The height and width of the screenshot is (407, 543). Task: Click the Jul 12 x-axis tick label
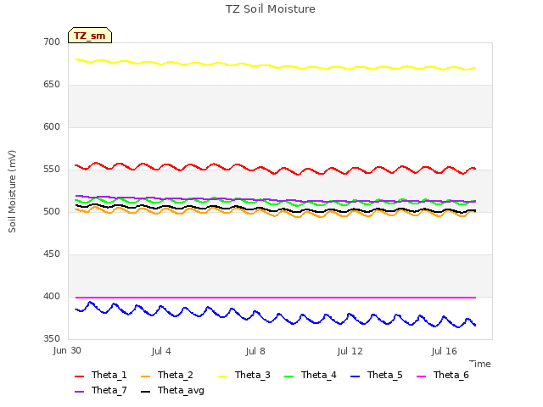350,351
